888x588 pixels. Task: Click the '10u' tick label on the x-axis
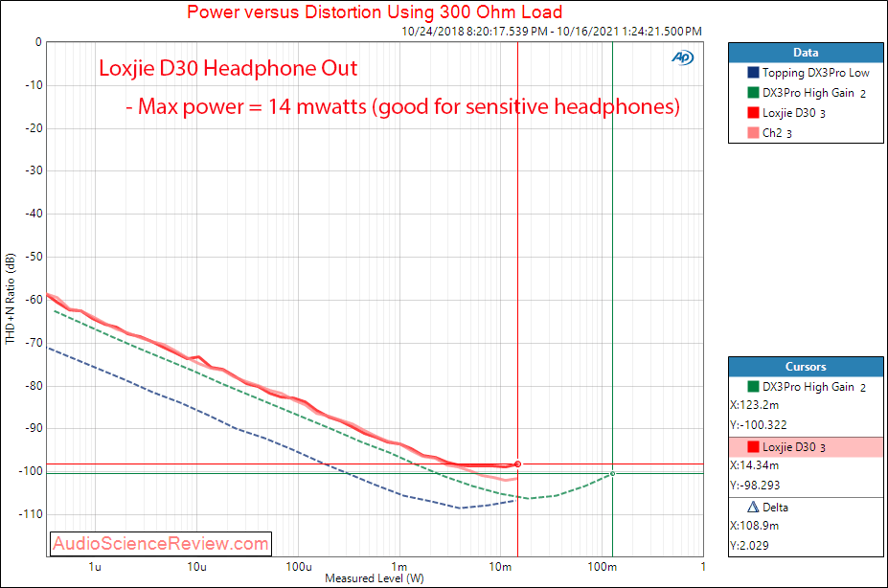pyautogui.click(x=196, y=567)
